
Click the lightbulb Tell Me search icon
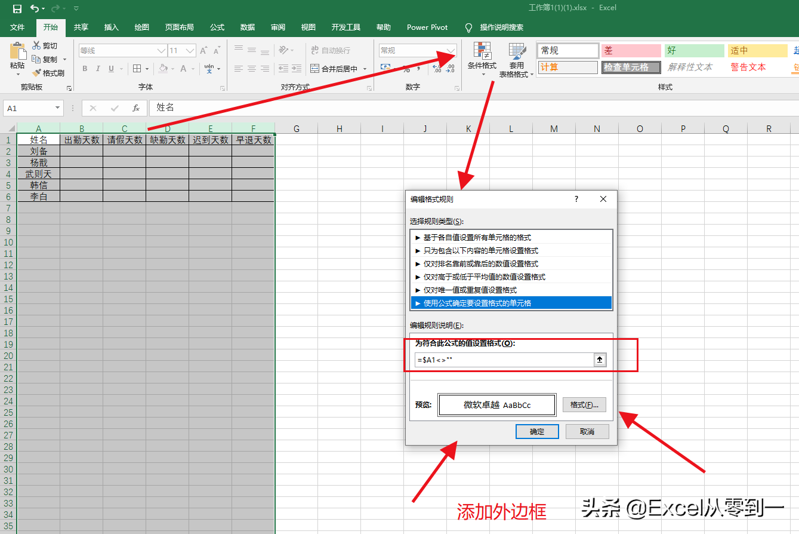pyautogui.click(x=468, y=27)
